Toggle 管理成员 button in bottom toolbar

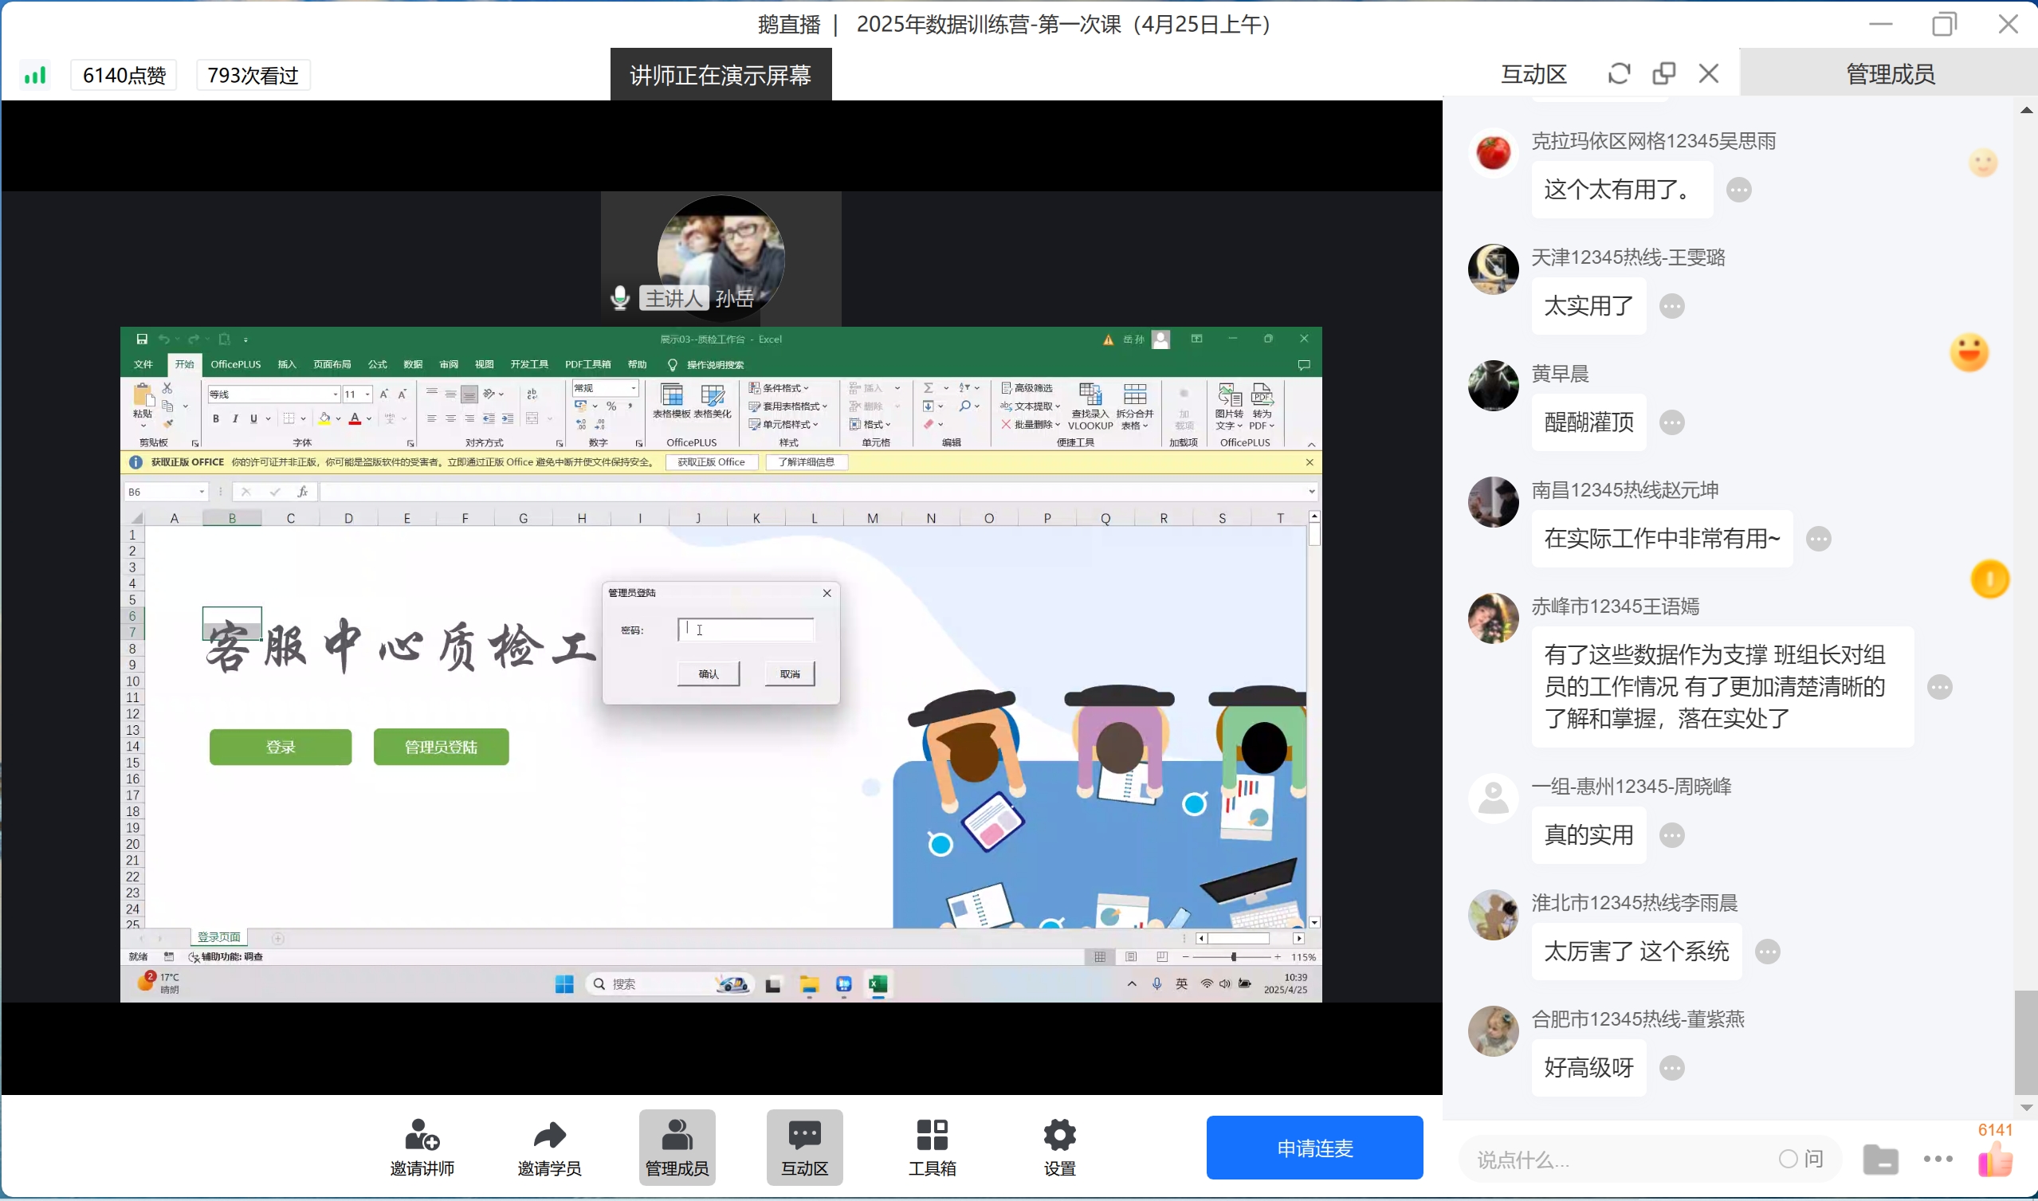[x=677, y=1147]
